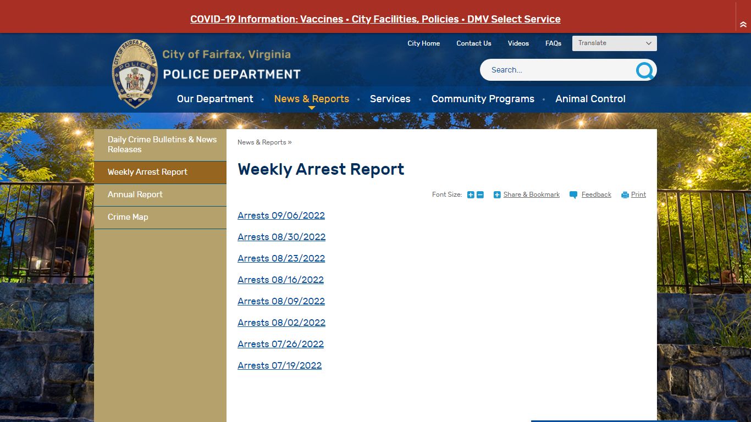Open News & Reports menu

[x=312, y=99]
